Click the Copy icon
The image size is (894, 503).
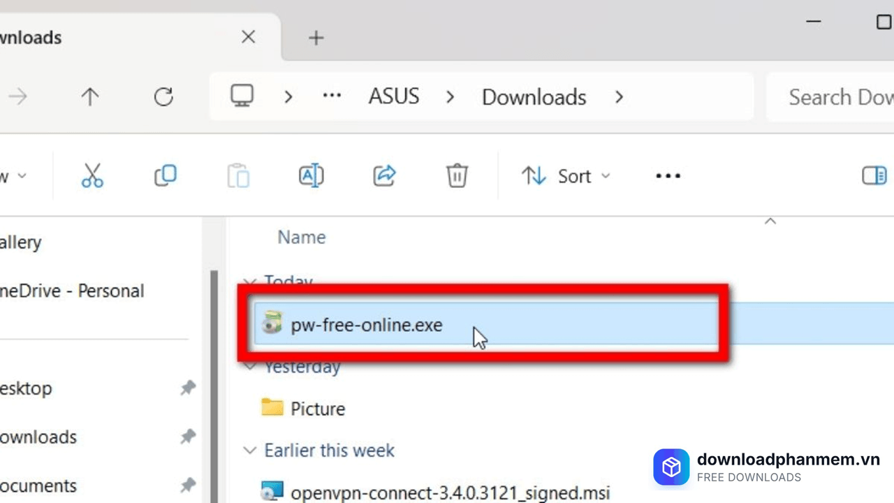(165, 175)
